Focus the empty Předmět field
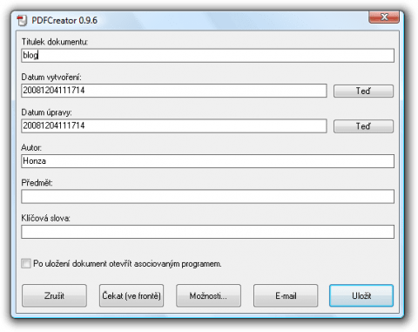418x332 pixels. coord(207,196)
